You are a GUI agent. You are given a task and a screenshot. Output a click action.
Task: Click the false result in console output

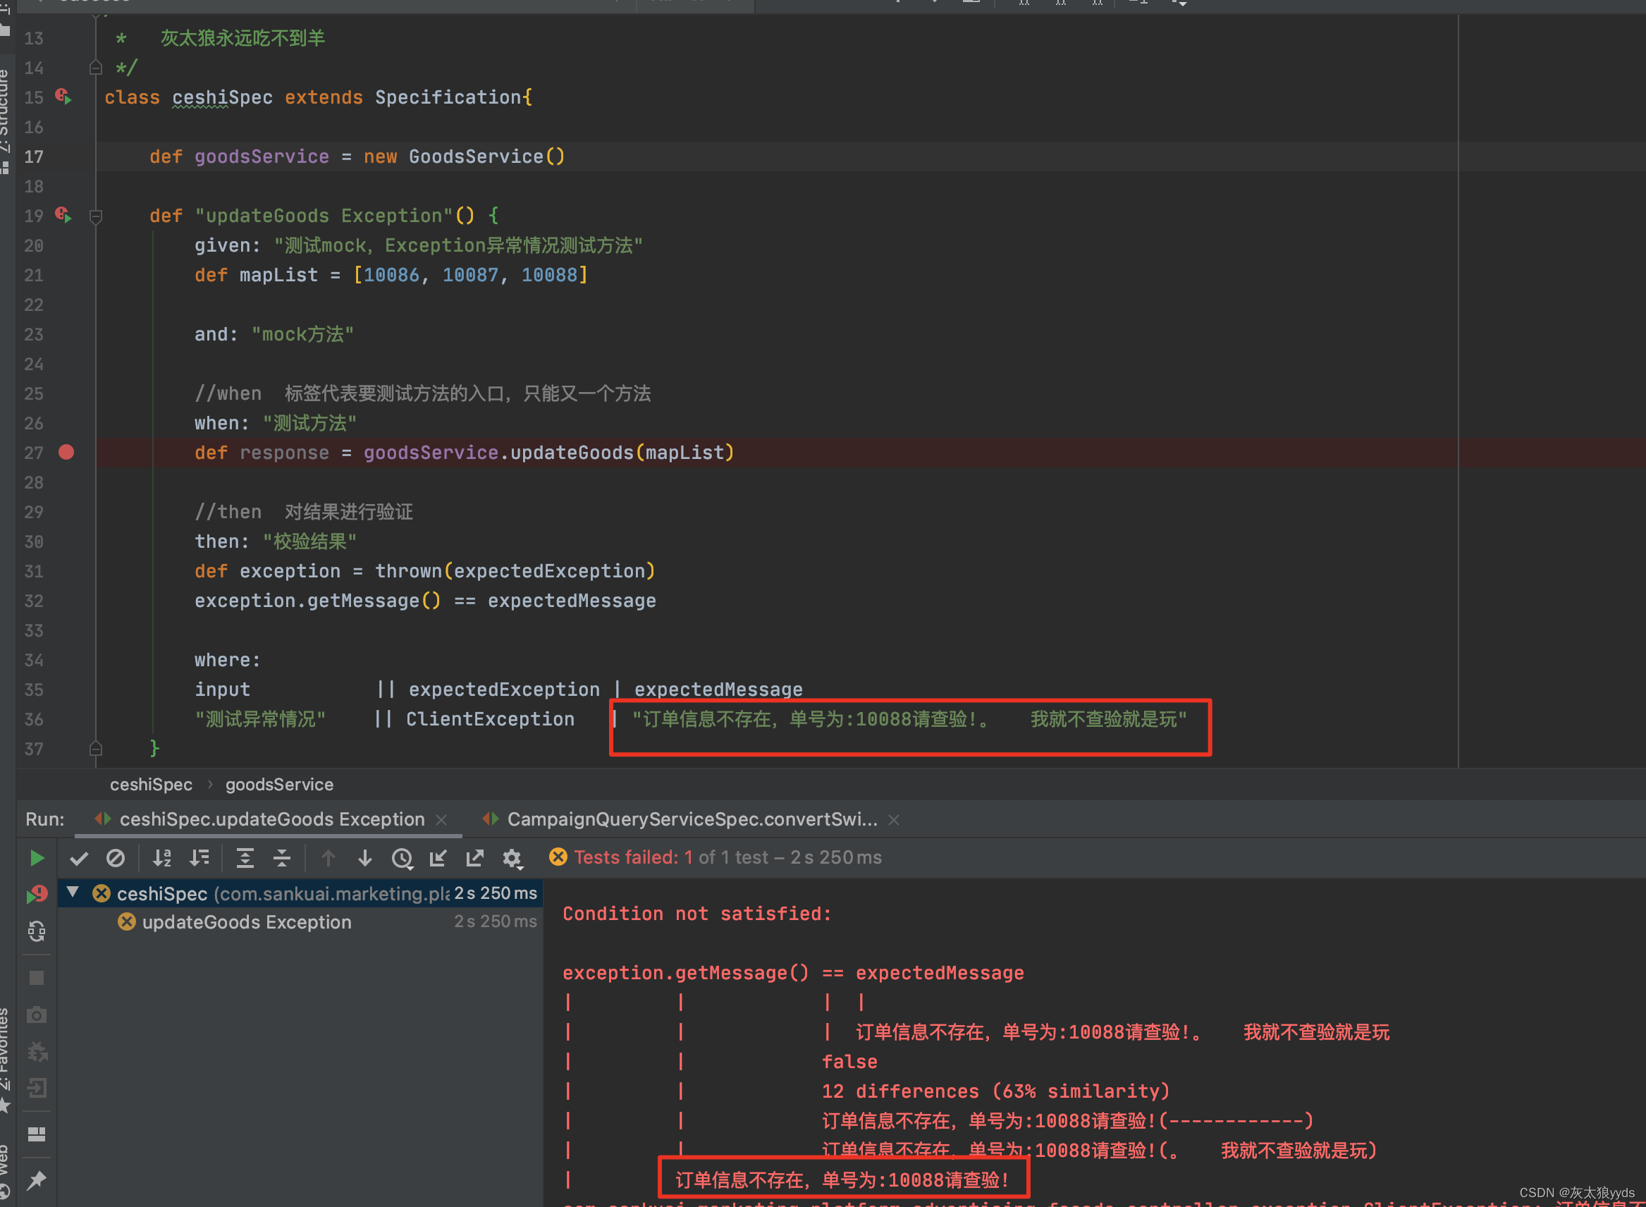tap(849, 1062)
